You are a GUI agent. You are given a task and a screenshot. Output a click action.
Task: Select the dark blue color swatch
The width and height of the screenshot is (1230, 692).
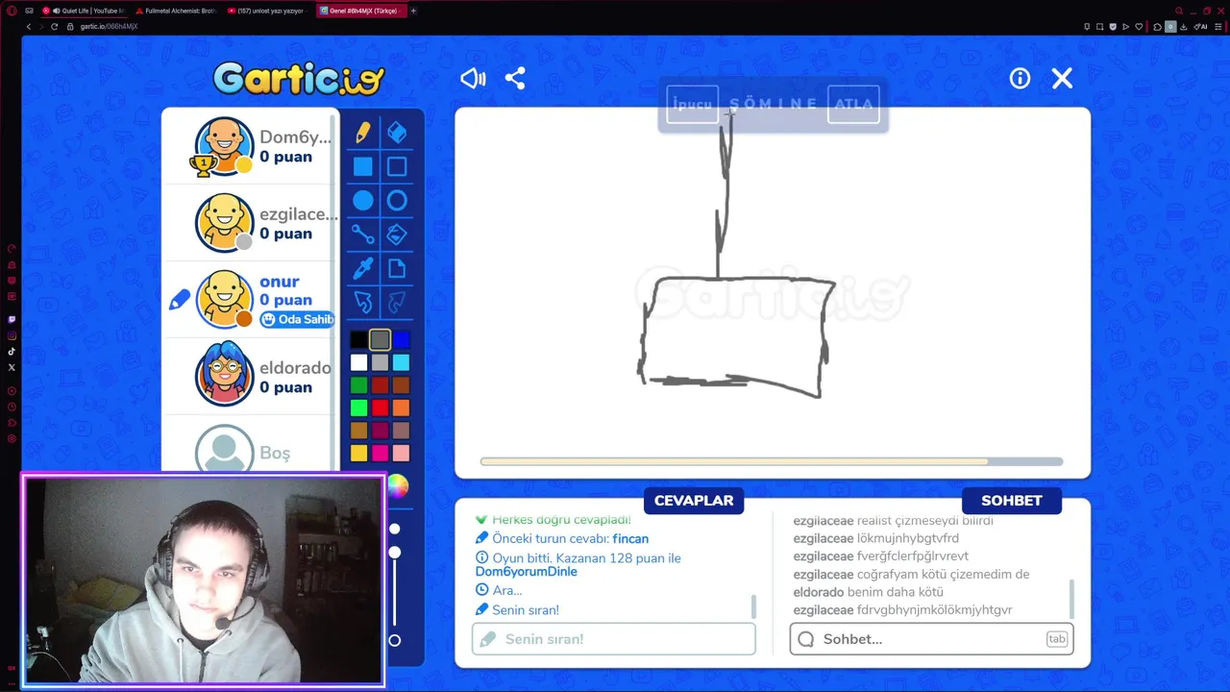click(401, 339)
